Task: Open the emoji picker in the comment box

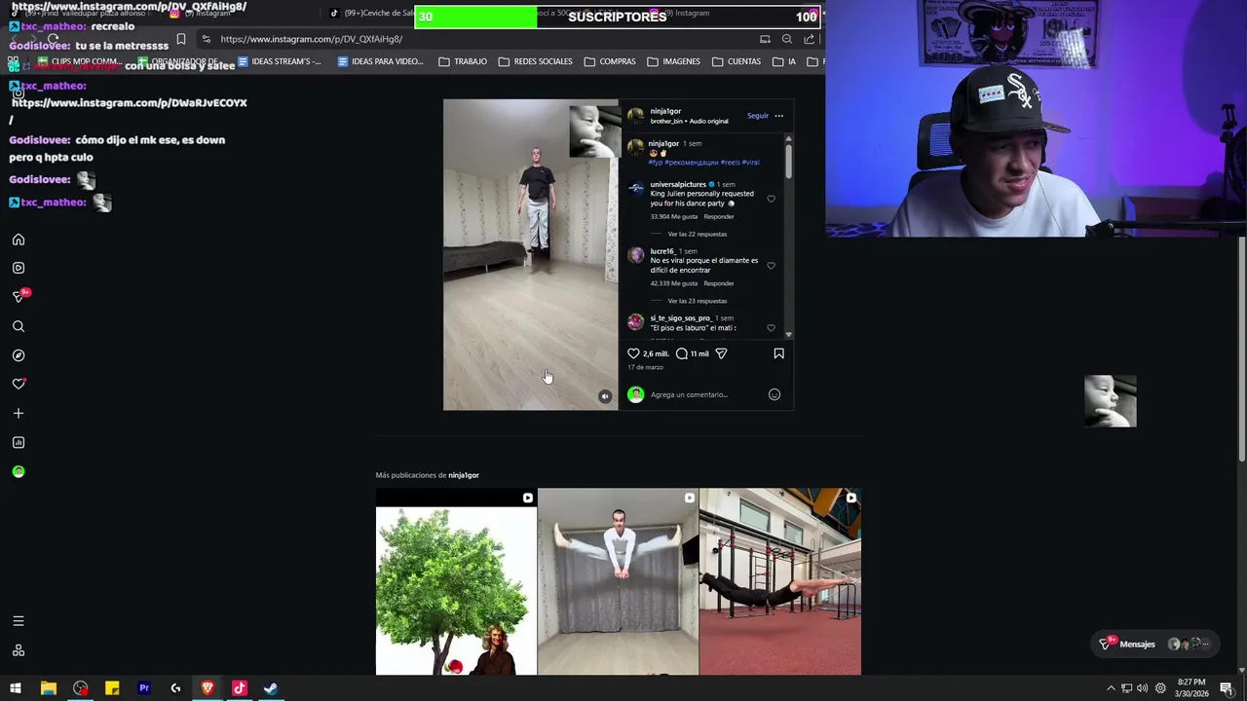Action: (x=775, y=394)
